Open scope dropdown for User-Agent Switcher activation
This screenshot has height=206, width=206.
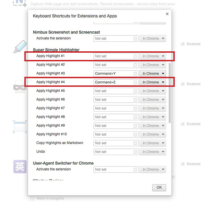tap(153, 169)
